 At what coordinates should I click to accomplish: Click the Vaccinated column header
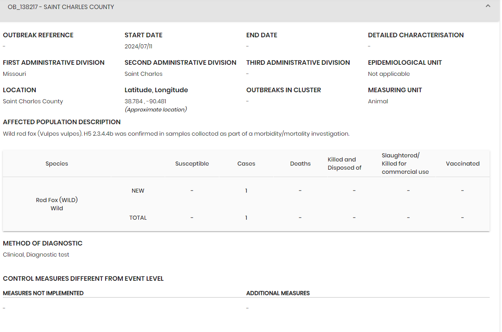pos(463,164)
